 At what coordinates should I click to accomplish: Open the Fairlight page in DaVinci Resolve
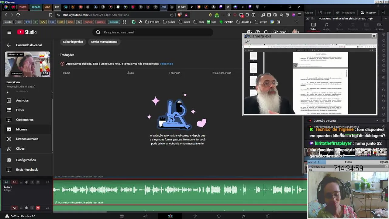pos(243,216)
